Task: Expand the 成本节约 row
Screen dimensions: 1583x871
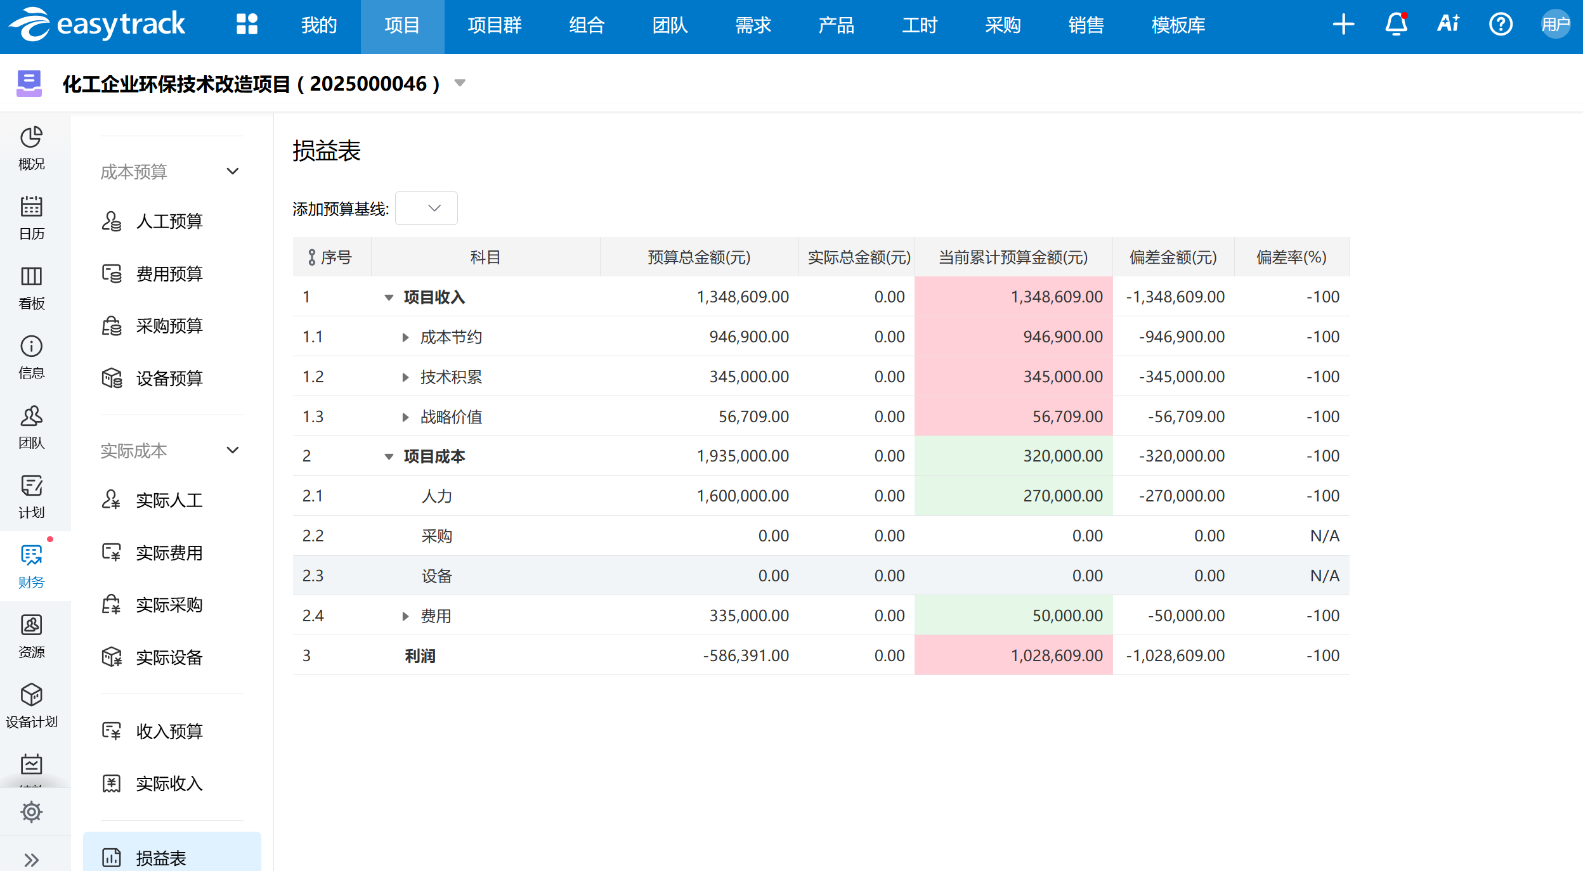Action: pyautogui.click(x=405, y=337)
